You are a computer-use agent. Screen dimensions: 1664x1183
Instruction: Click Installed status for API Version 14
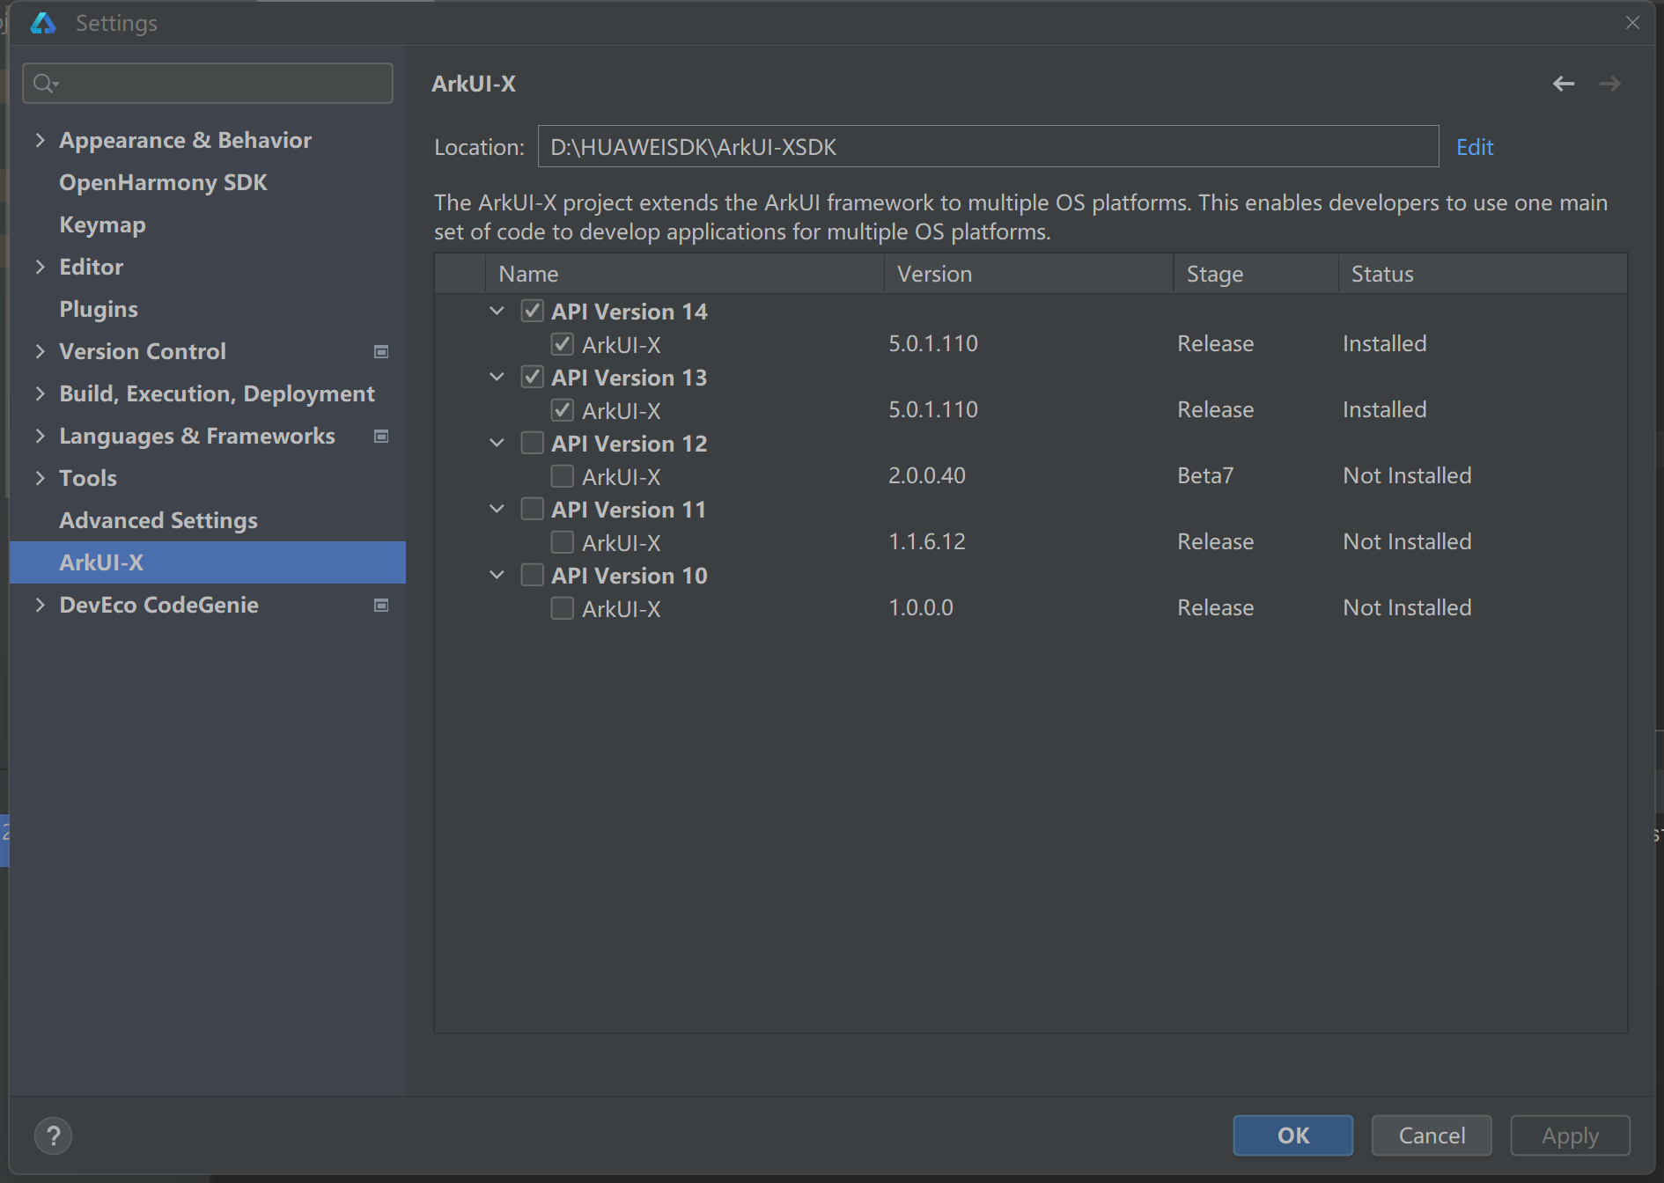[x=1384, y=343]
